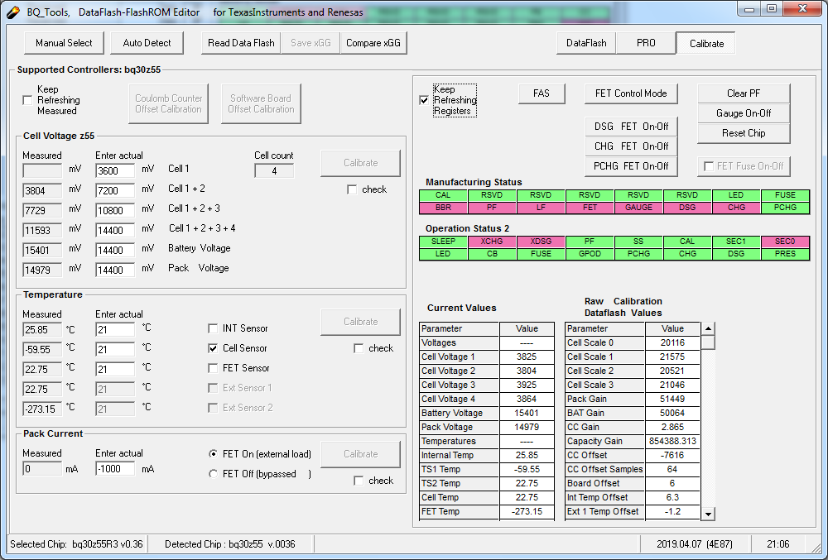Image resolution: width=828 pixels, height=560 pixels.
Task: Enable the FET Sensor checkbox
Action: [x=213, y=368]
